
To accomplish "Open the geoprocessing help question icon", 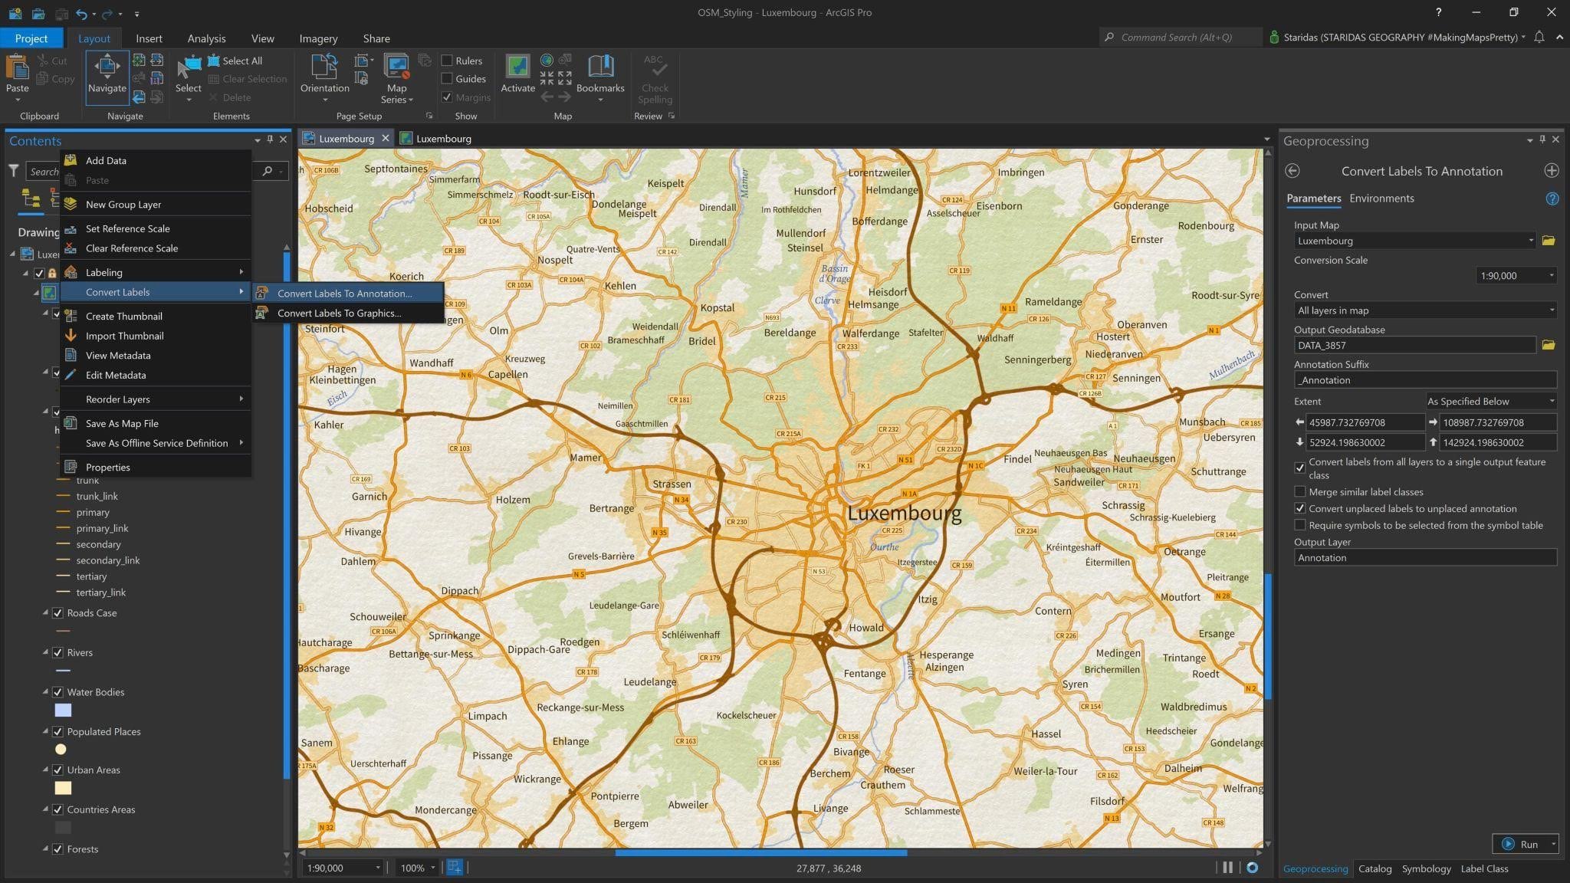I will 1552,199.
